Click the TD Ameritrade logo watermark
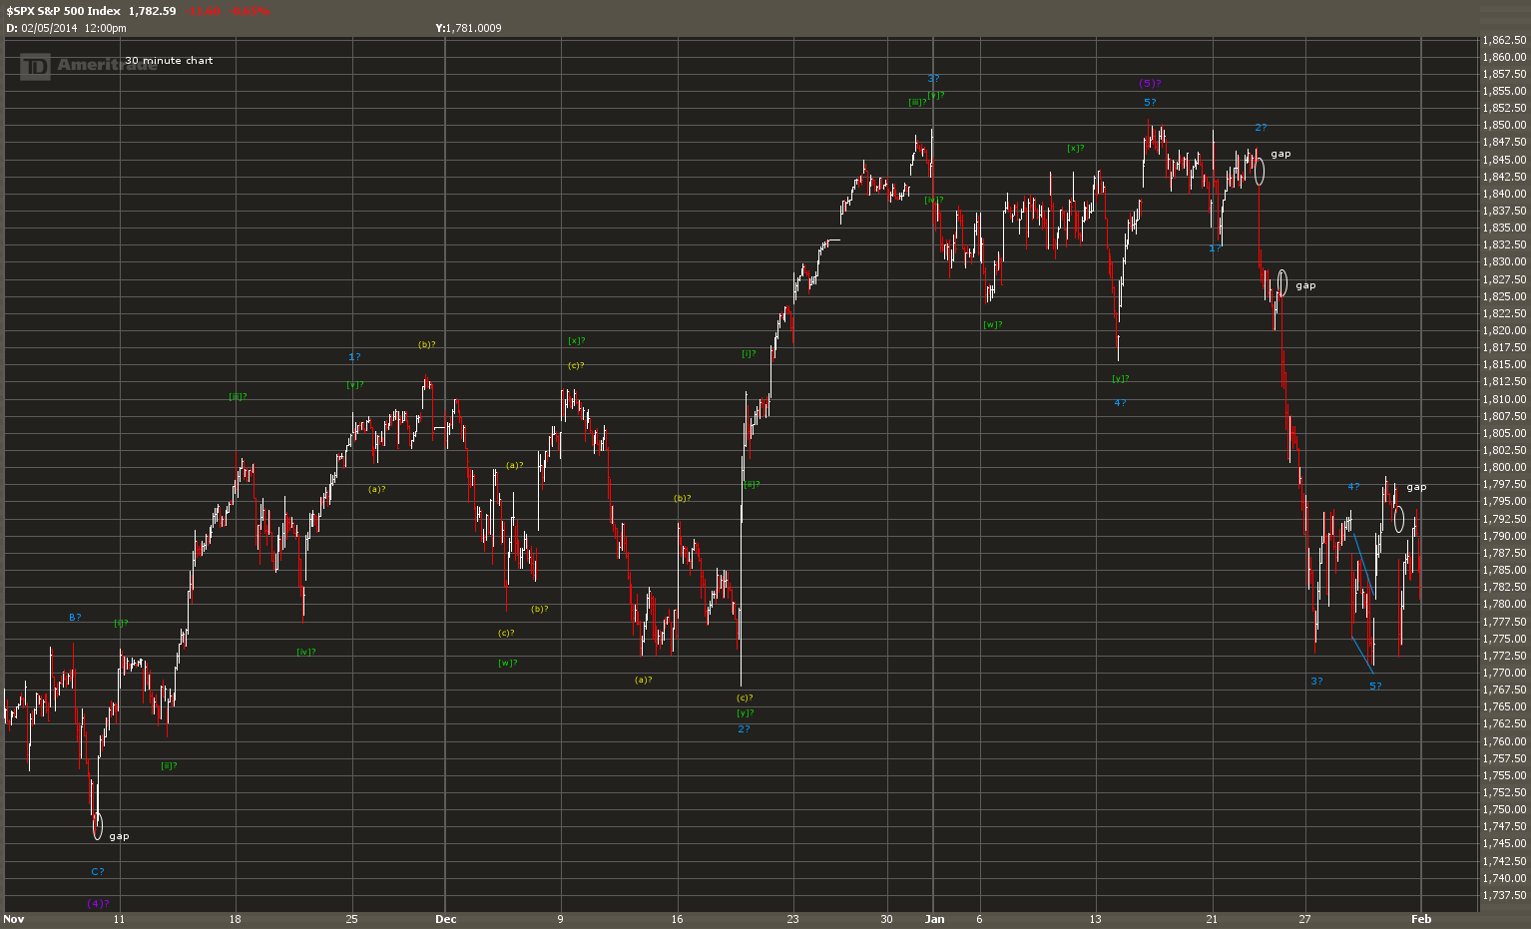The height and width of the screenshot is (929, 1531). pyautogui.click(x=88, y=66)
